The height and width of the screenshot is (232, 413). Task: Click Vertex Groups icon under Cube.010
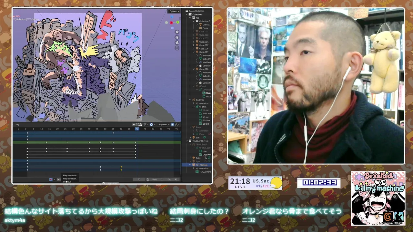[200, 83]
